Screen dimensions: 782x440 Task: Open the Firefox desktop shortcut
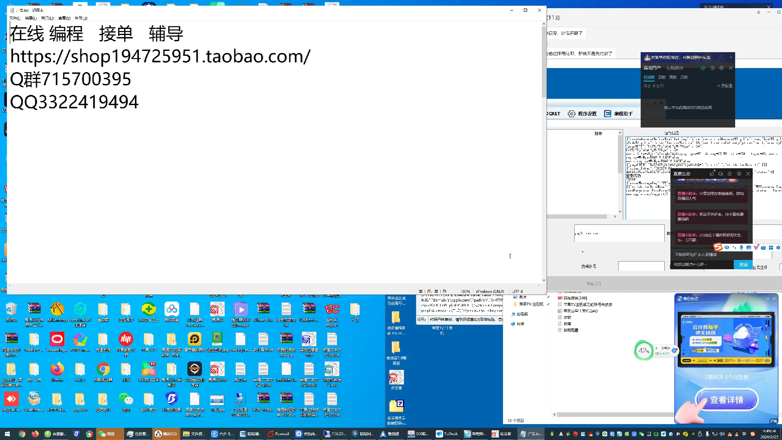pyautogui.click(x=57, y=370)
